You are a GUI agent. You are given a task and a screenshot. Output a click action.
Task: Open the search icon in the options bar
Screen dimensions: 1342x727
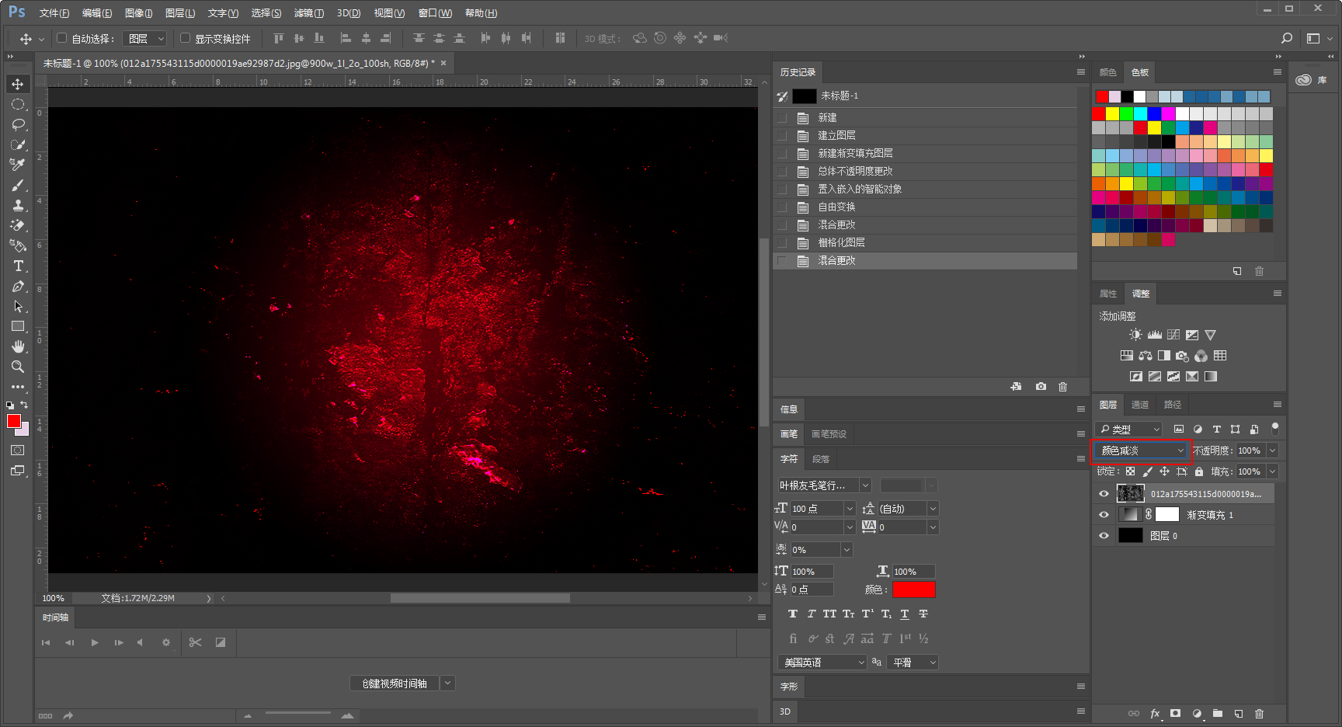pos(1287,38)
